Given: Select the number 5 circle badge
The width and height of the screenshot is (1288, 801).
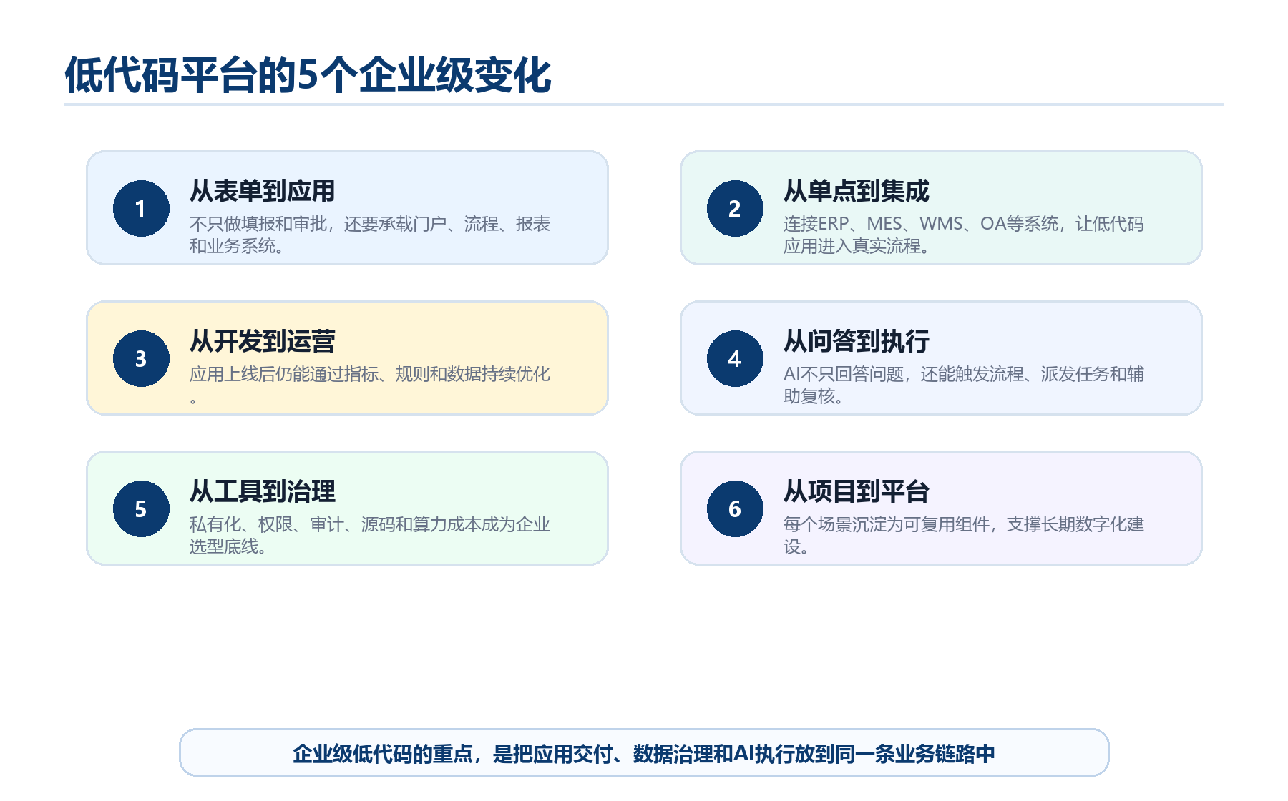Looking at the screenshot, I should (x=141, y=508).
